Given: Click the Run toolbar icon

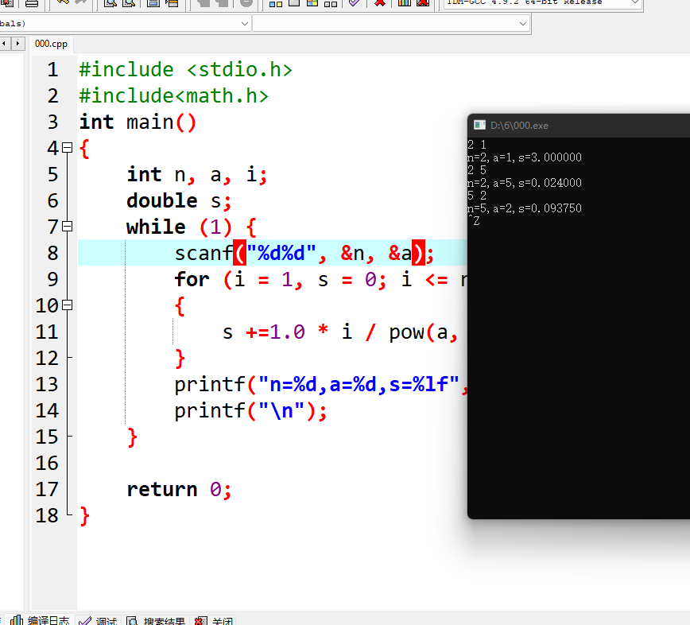Looking at the screenshot, I should coord(294,2).
